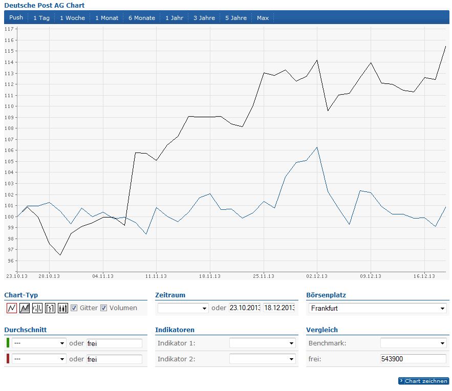
Task: Click the first Durchschnitt frei input field
Action: [114, 343]
